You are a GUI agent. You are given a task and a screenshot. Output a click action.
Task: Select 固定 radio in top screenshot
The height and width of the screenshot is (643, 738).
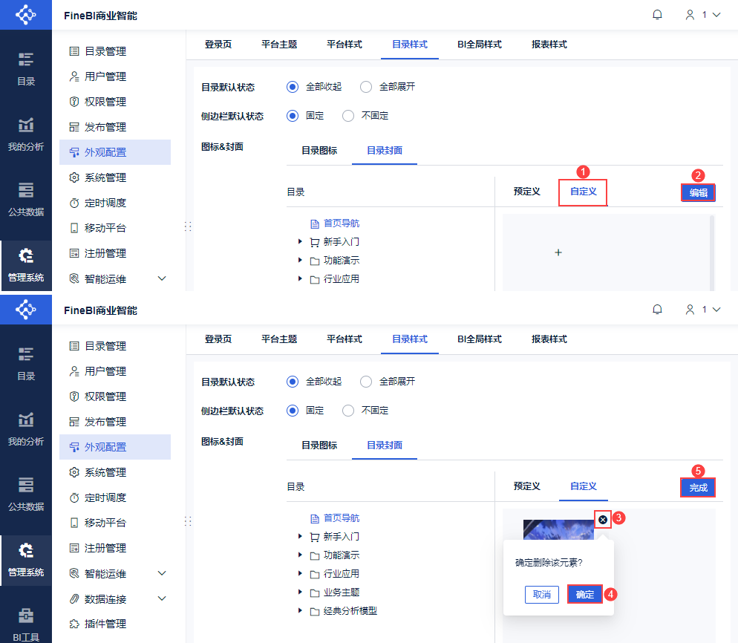pyautogui.click(x=293, y=116)
